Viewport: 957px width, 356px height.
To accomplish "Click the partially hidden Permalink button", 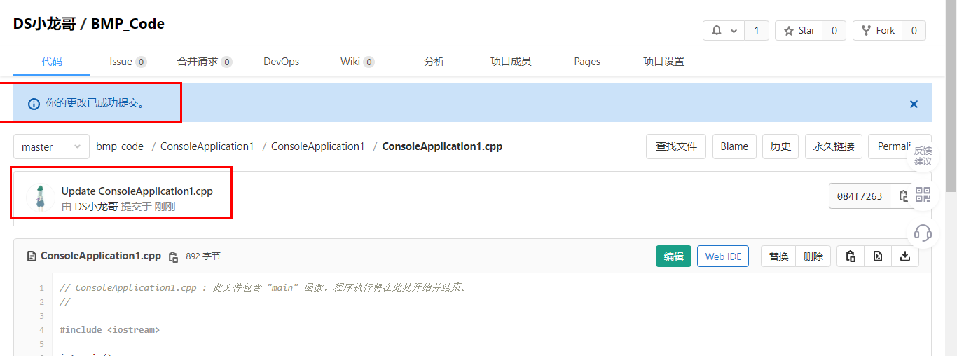I will (x=893, y=146).
